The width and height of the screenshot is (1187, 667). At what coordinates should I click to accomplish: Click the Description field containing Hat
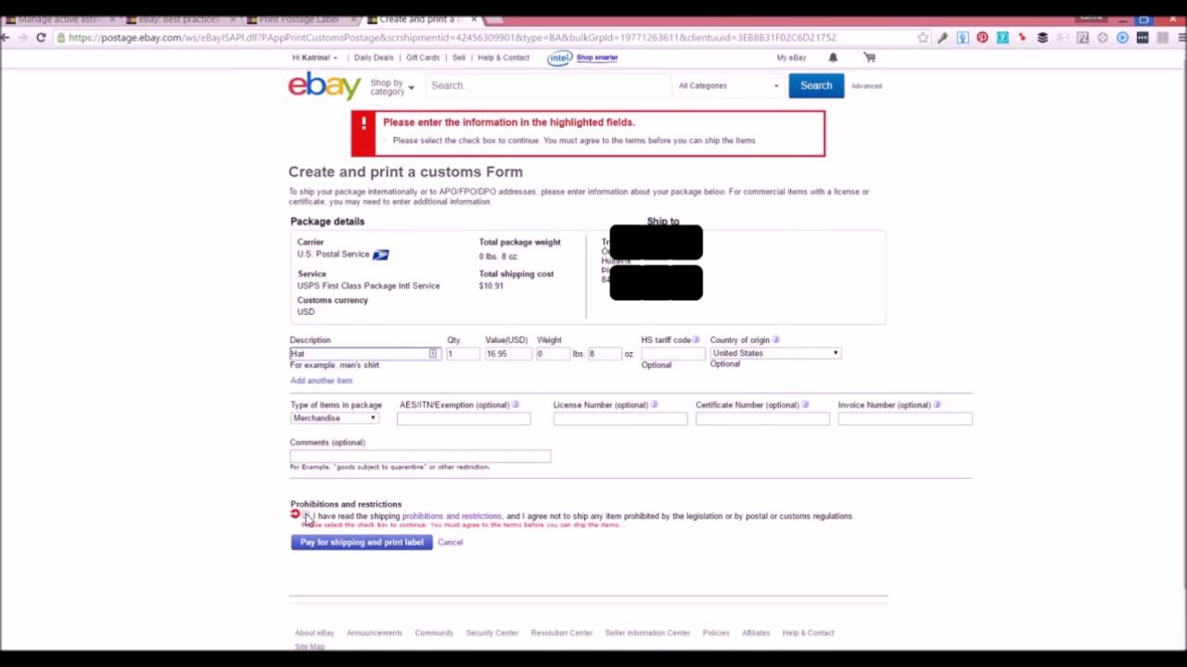364,354
